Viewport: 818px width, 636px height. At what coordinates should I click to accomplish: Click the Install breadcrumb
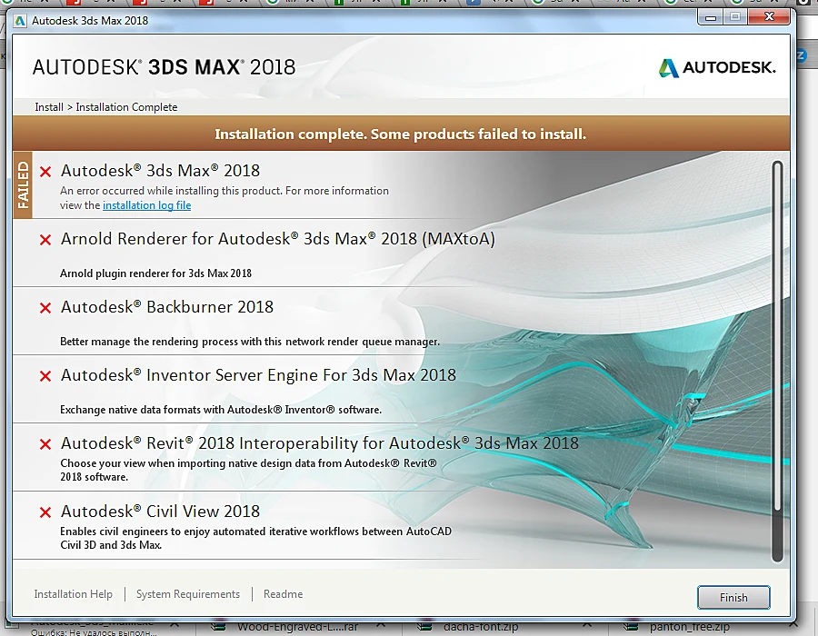pyautogui.click(x=49, y=107)
